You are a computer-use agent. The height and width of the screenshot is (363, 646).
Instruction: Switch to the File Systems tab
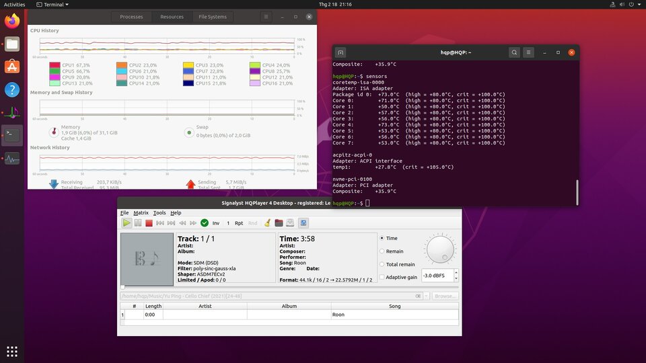coord(213,17)
